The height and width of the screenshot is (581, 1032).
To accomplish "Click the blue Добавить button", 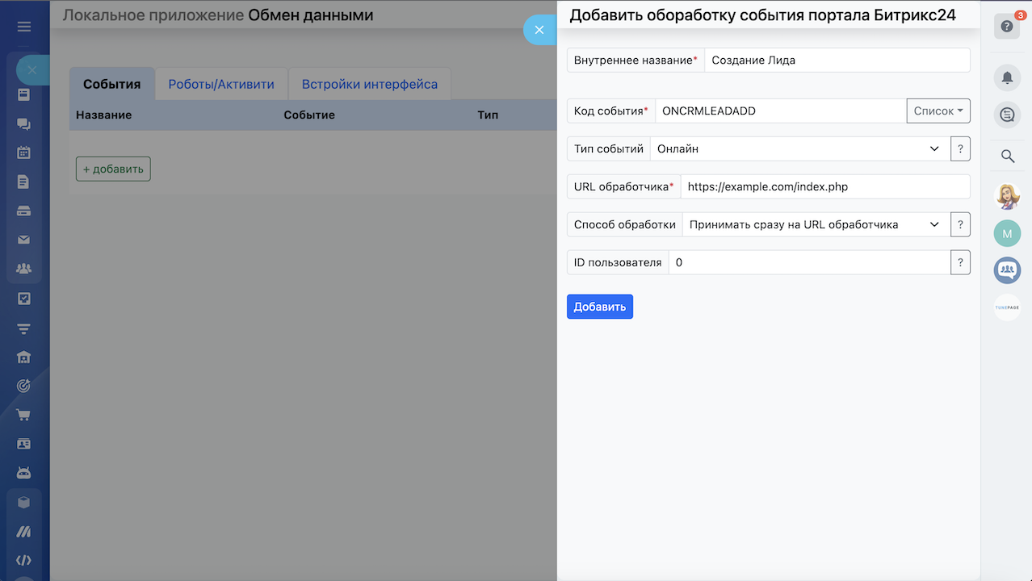I will 599,307.
